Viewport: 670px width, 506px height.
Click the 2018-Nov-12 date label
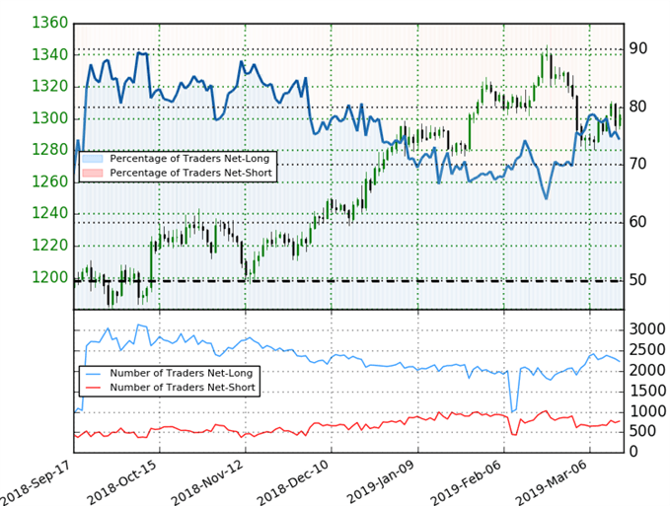click(x=207, y=483)
